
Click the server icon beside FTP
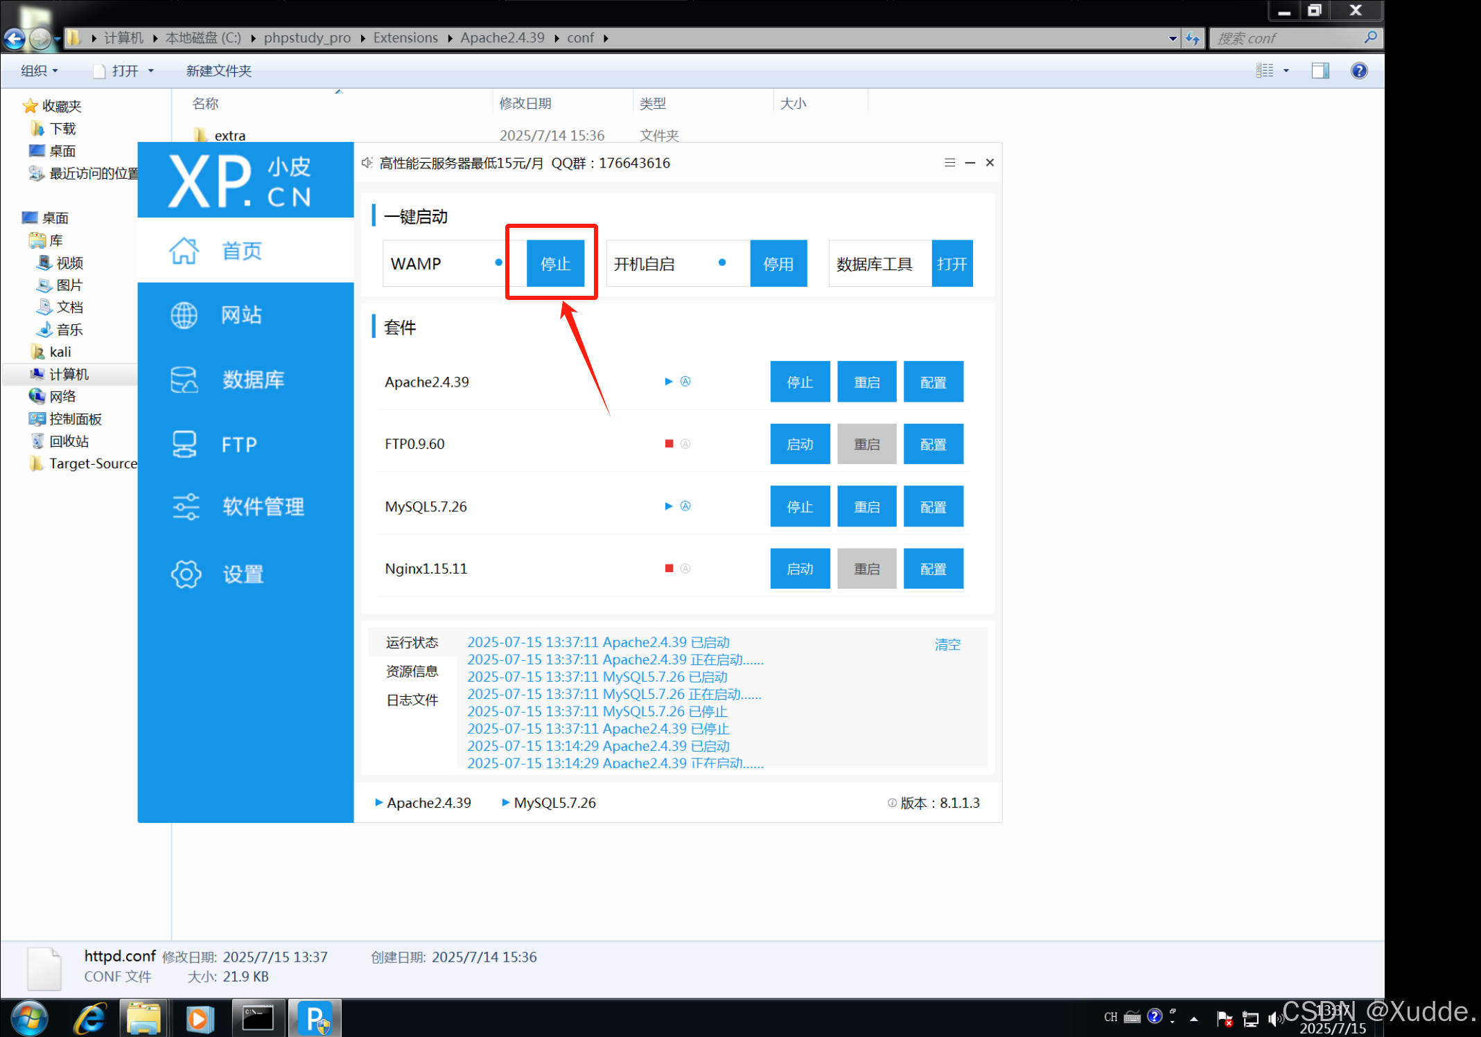184,444
